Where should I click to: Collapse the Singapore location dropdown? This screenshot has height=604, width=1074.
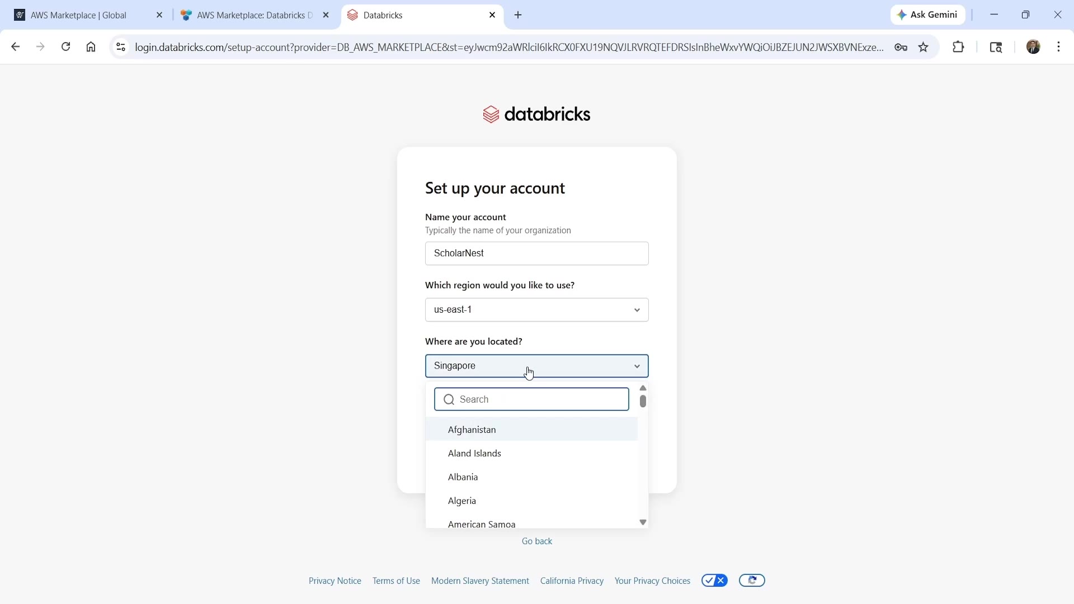point(537,366)
